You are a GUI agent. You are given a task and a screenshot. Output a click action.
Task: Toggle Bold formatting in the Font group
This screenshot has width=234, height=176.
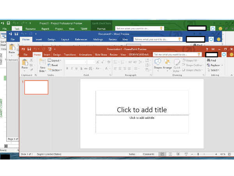(x=67, y=68)
